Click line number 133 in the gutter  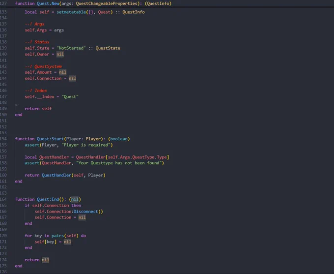[x=3, y=12]
